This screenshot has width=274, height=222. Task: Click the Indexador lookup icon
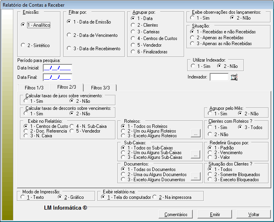pos(234,77)
